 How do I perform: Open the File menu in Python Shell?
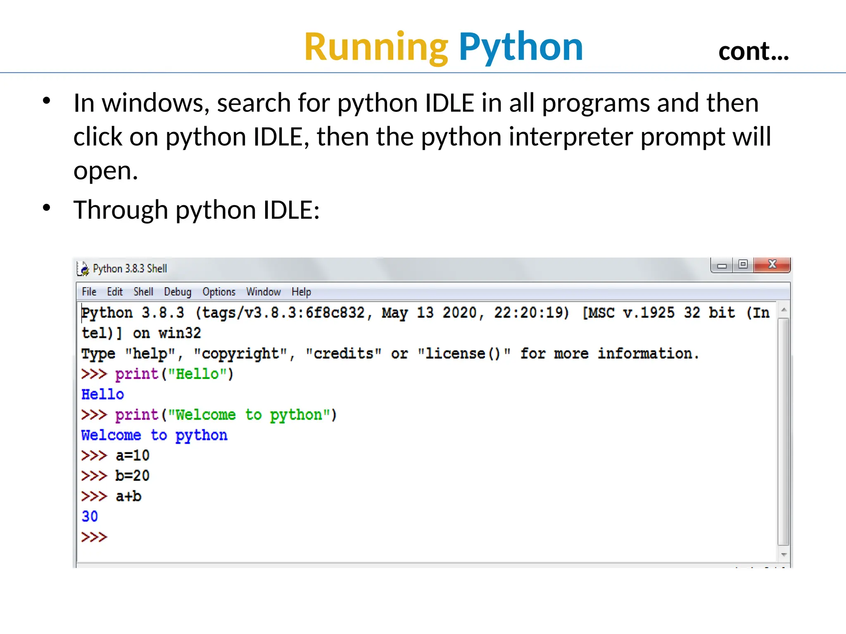[89, 292]
